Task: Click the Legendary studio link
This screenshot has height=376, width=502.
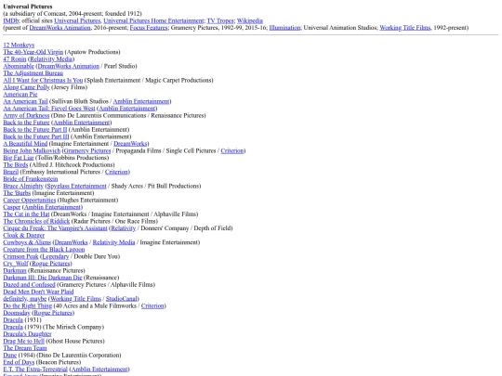Action: tap(56, 256)
